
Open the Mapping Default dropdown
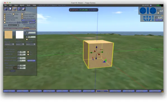click(10, 44)
